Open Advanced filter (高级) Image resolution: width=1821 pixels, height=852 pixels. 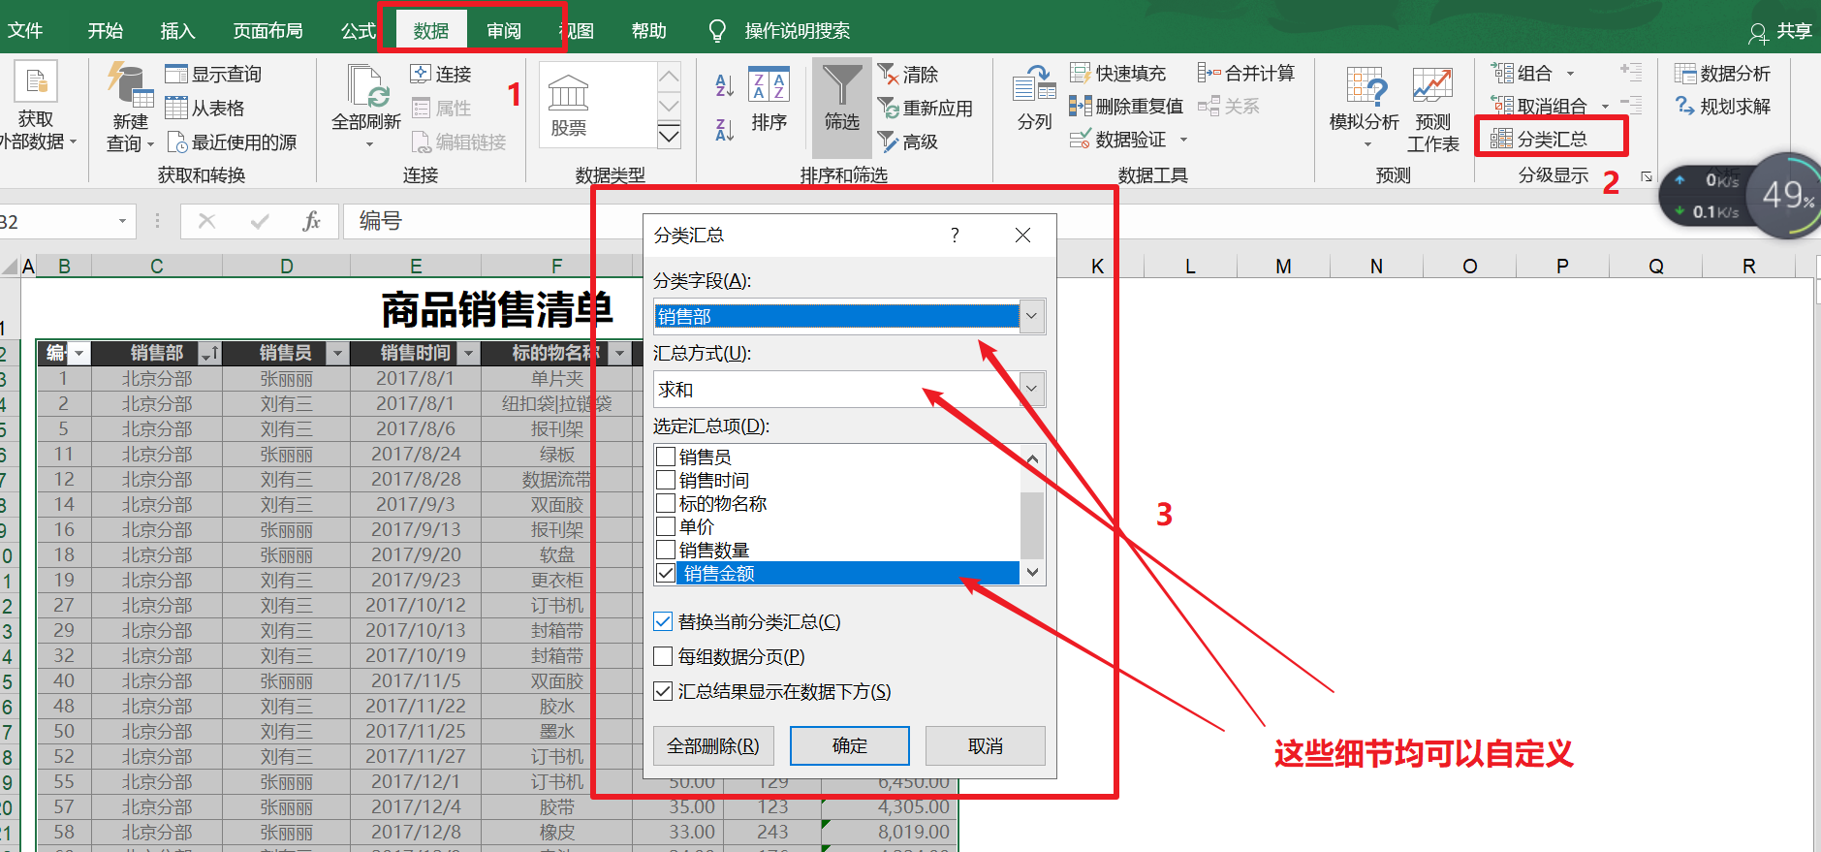point(908,142)
